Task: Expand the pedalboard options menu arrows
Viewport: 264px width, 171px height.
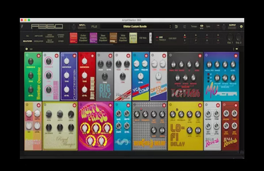Action: click(234, 49)
